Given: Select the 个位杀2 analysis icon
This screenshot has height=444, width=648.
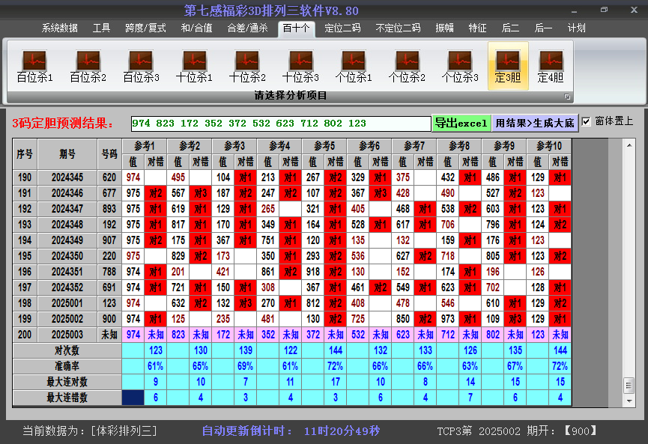Looking at the screenshot, I should point(407,66).
